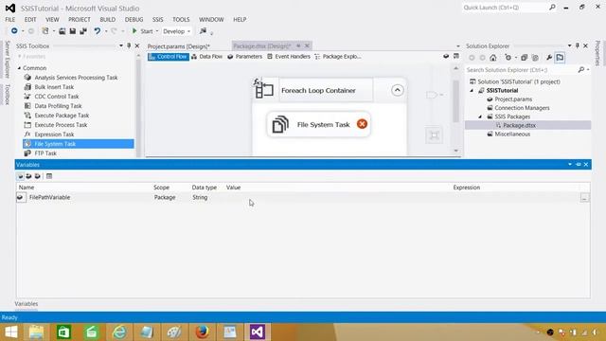Open the TOOLS menu
The image size is (606, 341).
pyautogui.click(x=181, y=19)
